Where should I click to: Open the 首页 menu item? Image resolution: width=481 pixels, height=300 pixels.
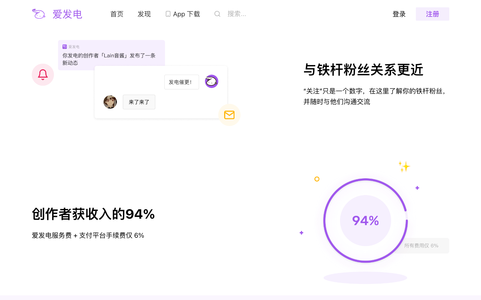(117, 14)
